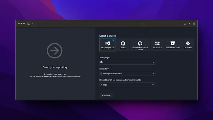Click the Team project briefcase icon

click(101, 62)
